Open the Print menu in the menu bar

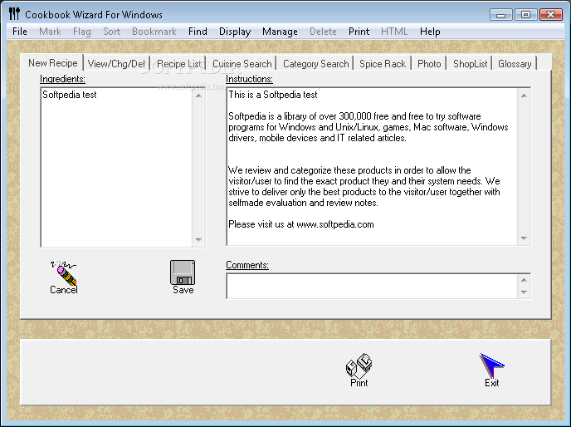tap(359, 32)
